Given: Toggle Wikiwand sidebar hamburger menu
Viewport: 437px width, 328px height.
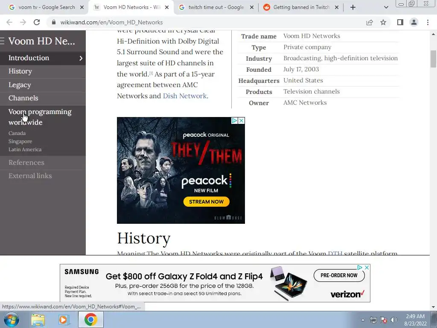Looking at the screenshot, I should click(x=2, y=41).
